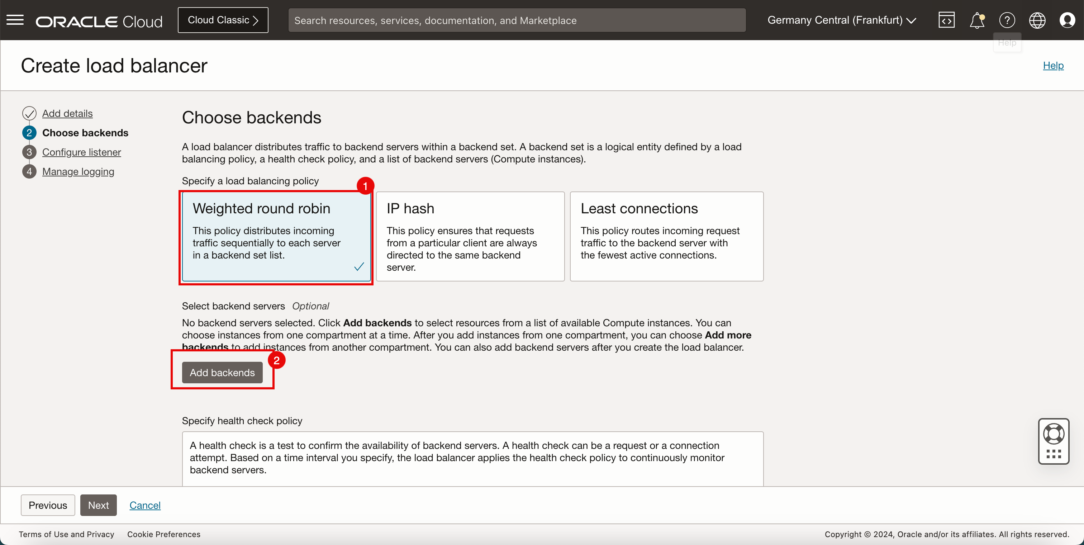The image size is (1084, 545).
Task: Click the Help link top right
Action: point(1054,65)
